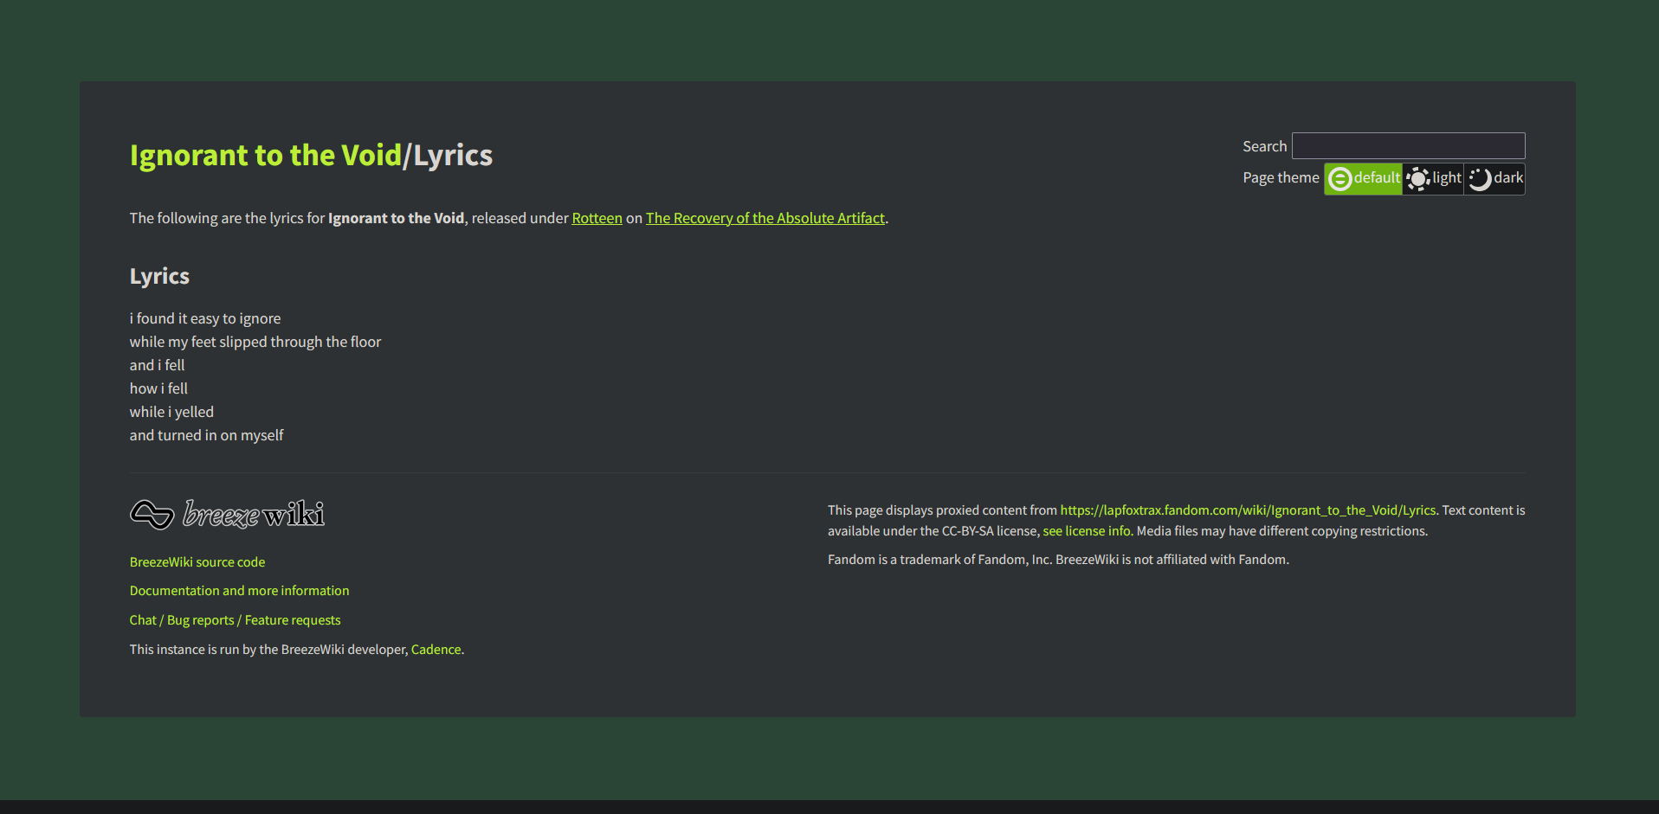The width and height of the screenshot is (1659, 814).
Task: Click the "Lyrics" section heading
Action: [159, 277]
